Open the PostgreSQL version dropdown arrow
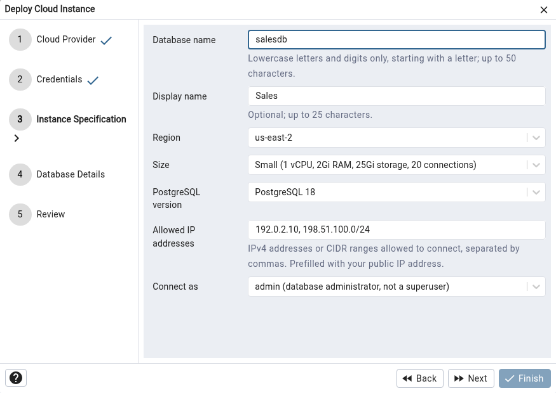Screen dimensions: 556x393 (x=536, y=192)
